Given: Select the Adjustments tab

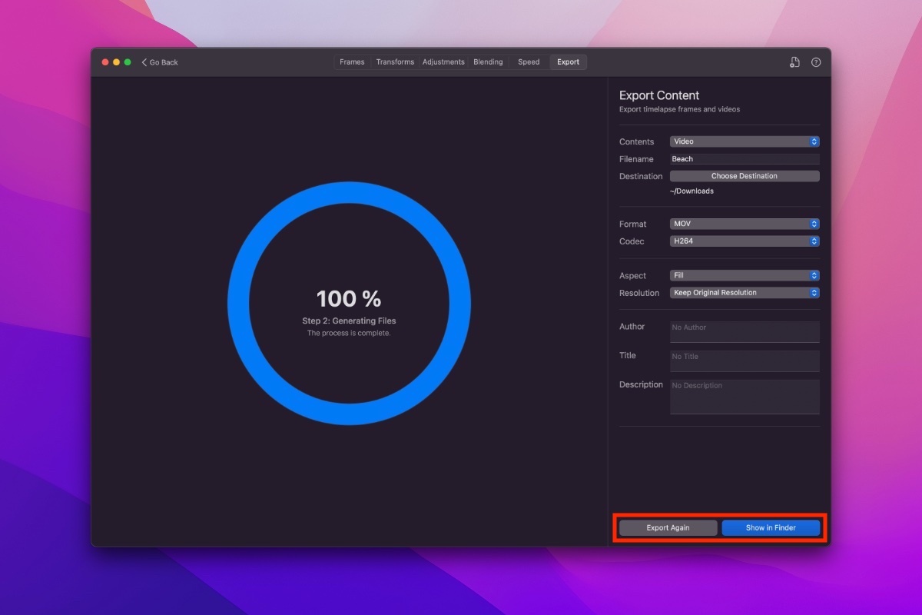Looking at the screenshot, I should [443, 62].
